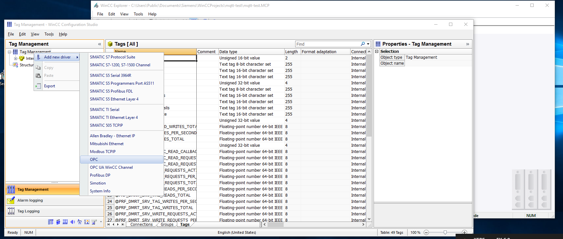Open the User Administrator people icon
Viewport: 563px width, 239px height.
tap(58, 222)
